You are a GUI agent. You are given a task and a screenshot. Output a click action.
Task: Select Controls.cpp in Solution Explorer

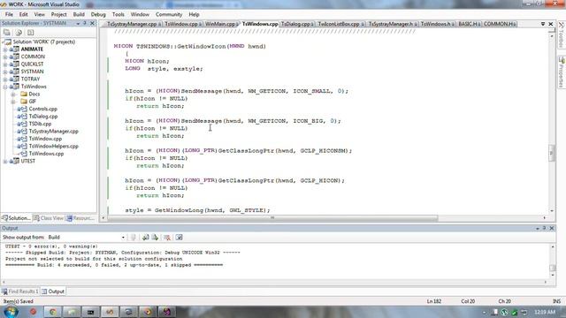pyautogui.click(x=43, y=109)
